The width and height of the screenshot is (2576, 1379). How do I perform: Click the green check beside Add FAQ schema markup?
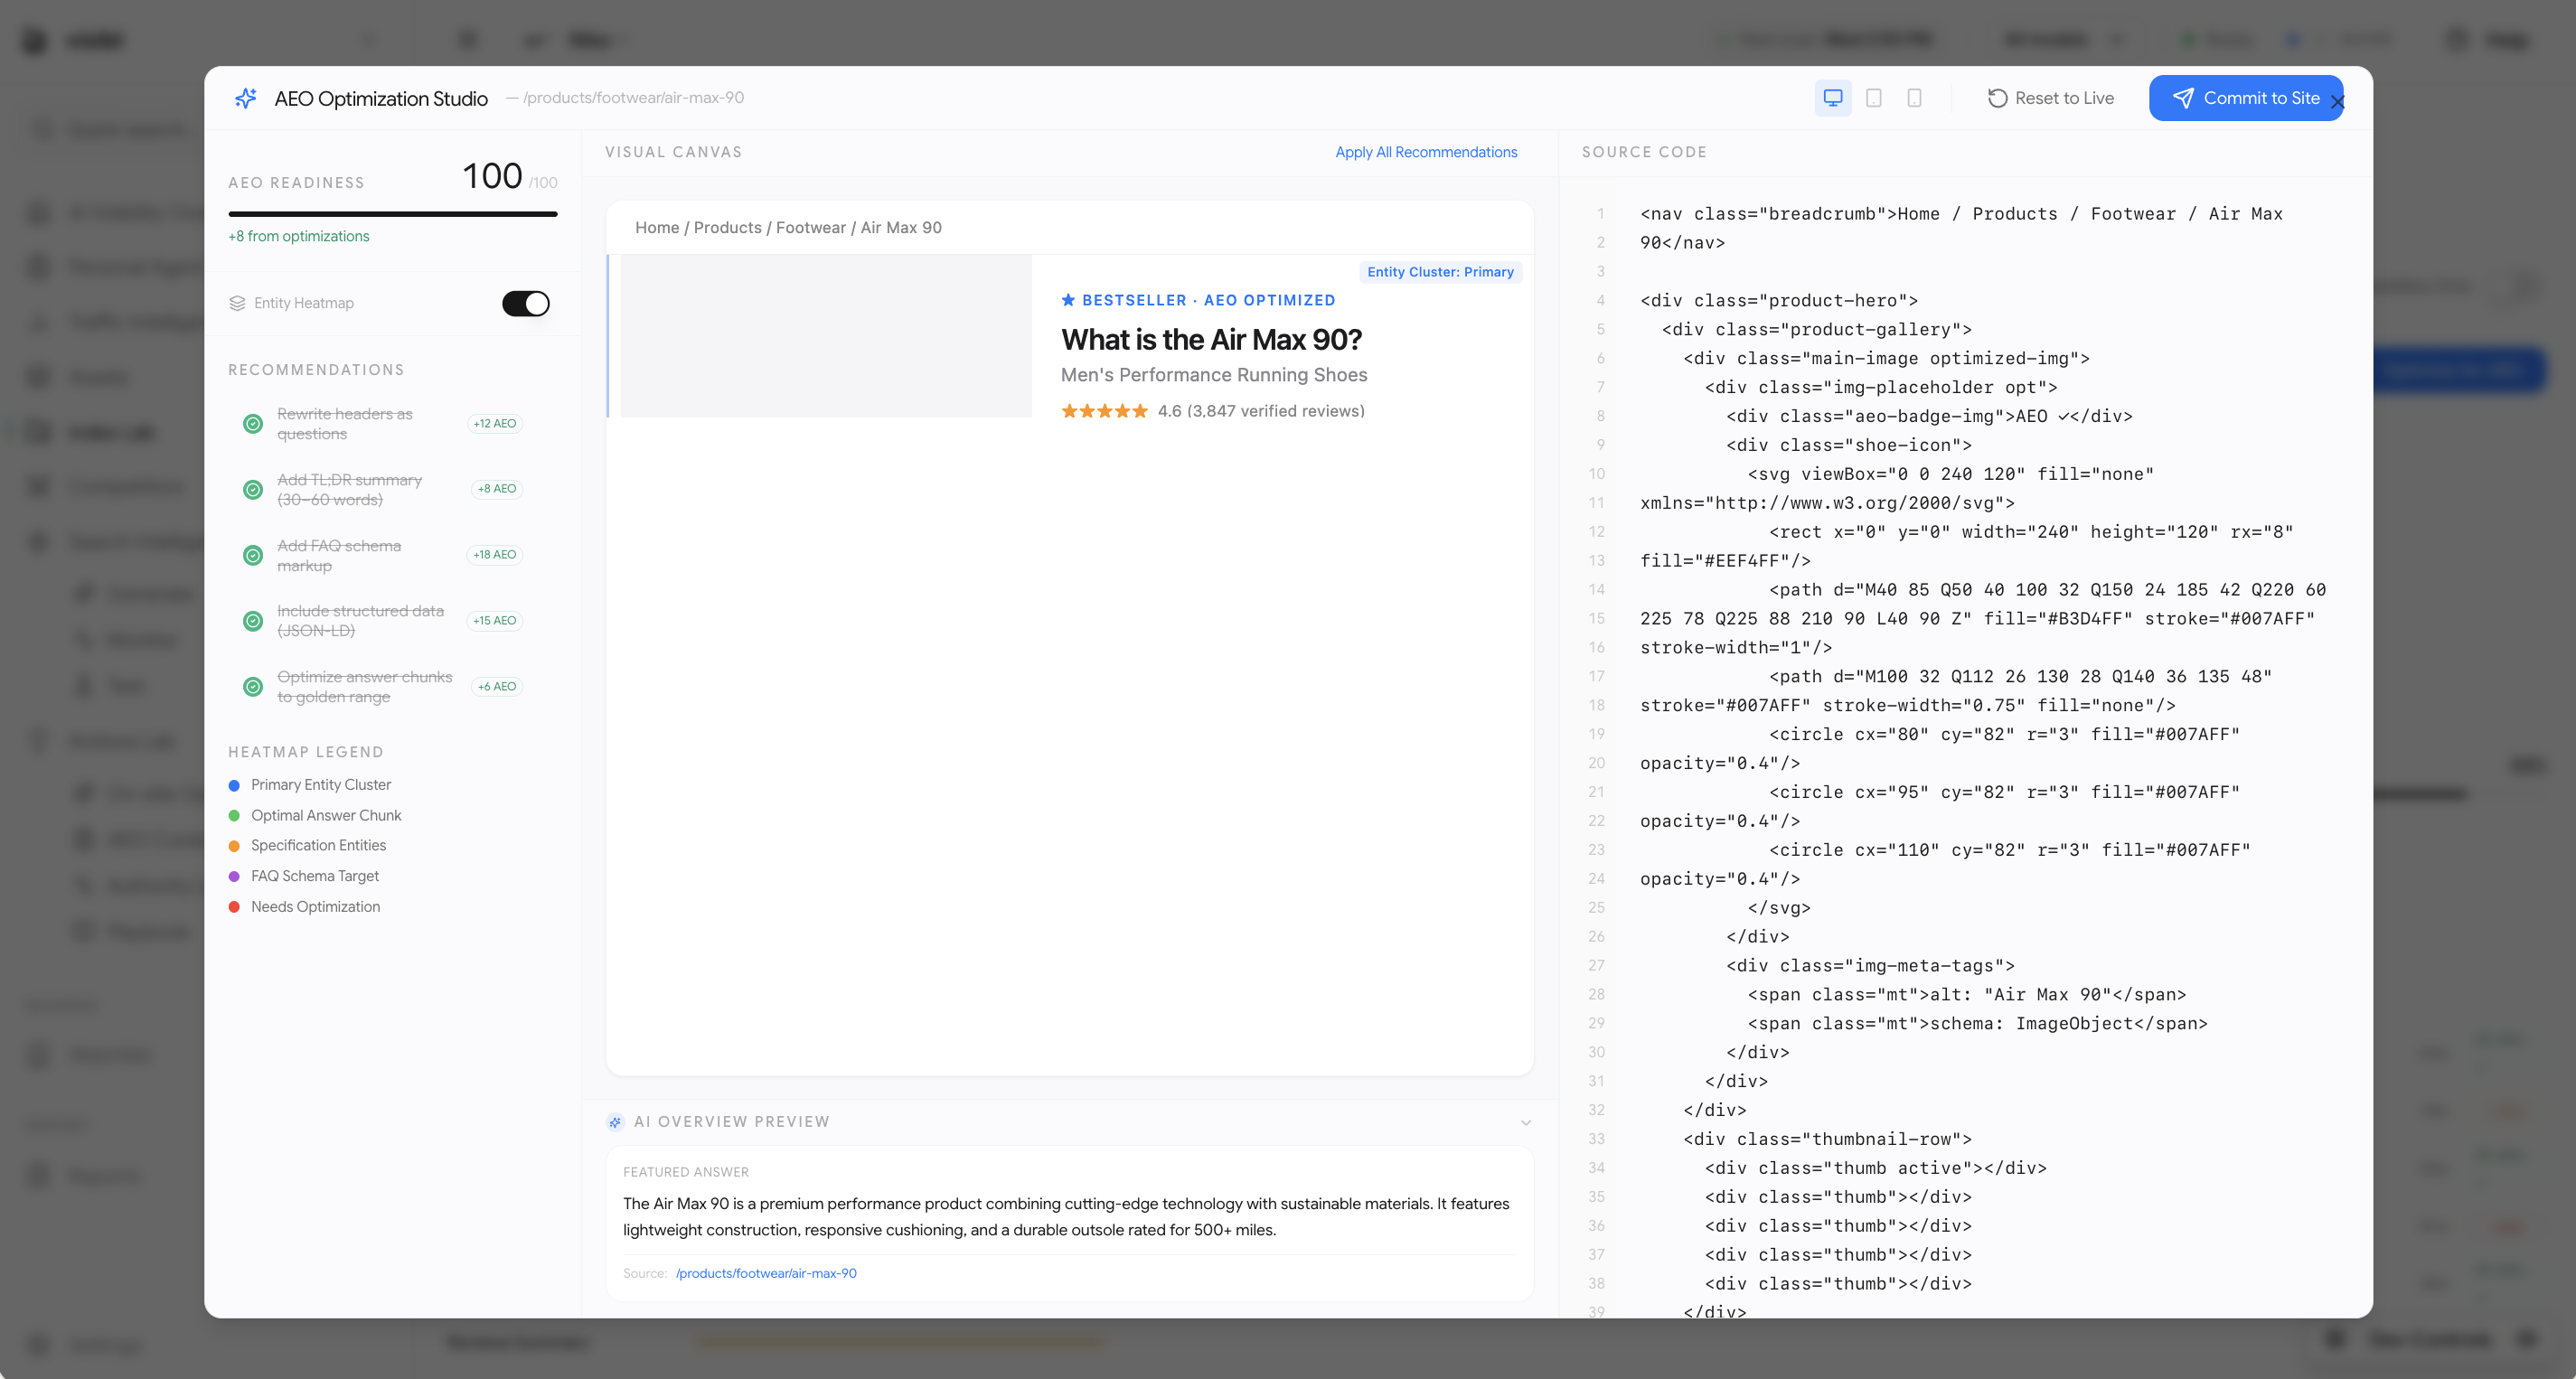(x=252, y=555)
